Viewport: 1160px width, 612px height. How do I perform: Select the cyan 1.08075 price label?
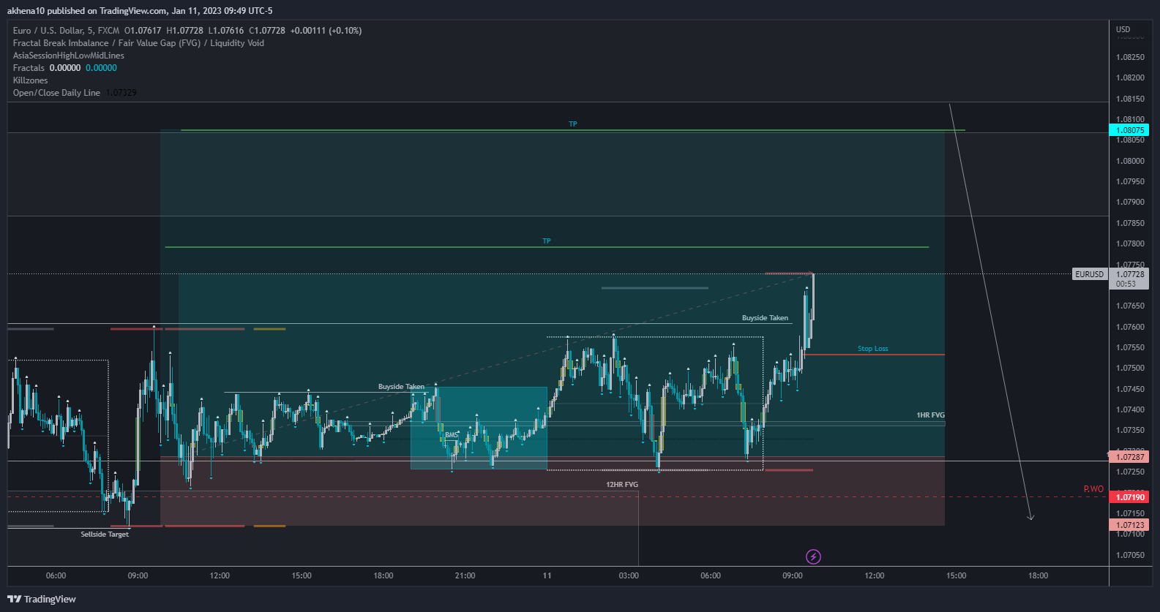(x=1129, y=130)
